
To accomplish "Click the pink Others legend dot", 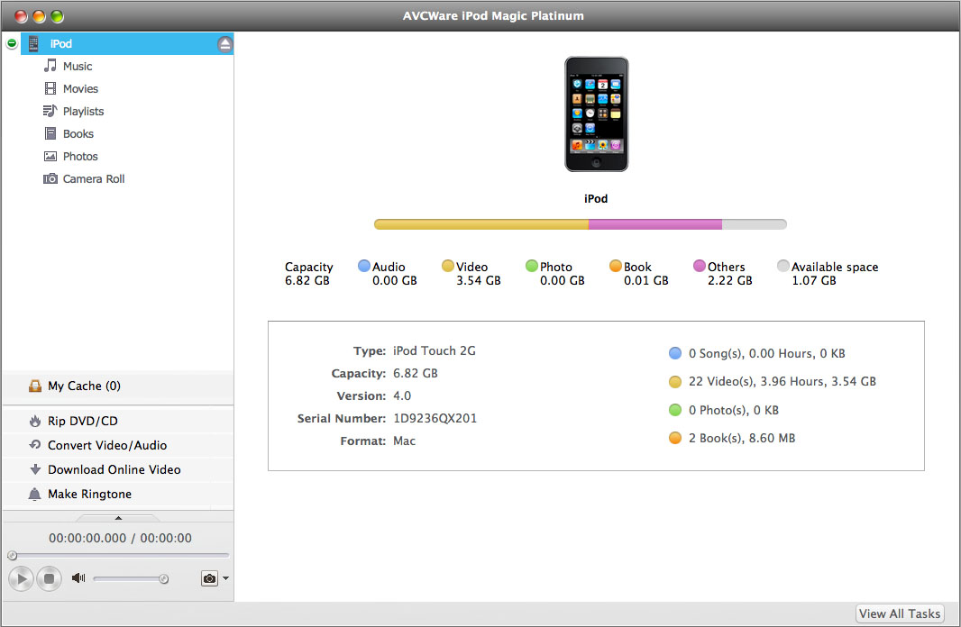I will pyautogui.click(x=700, y=266).
